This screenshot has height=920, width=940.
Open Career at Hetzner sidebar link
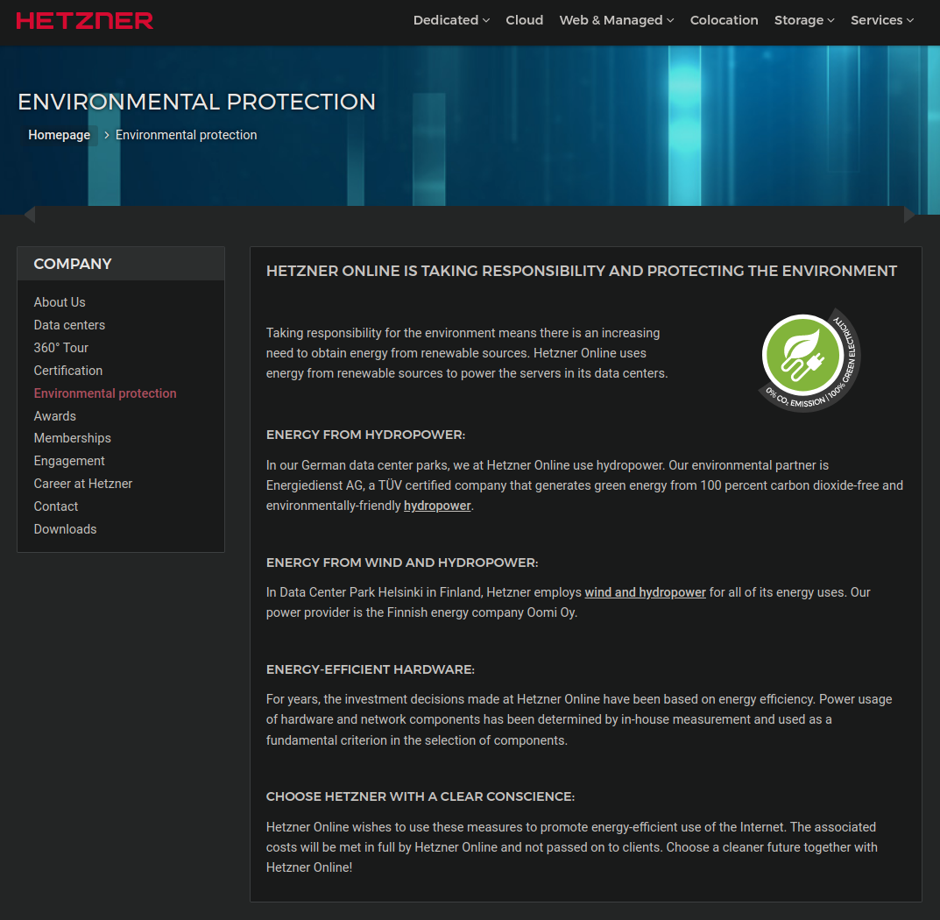(x=83, y=484)
